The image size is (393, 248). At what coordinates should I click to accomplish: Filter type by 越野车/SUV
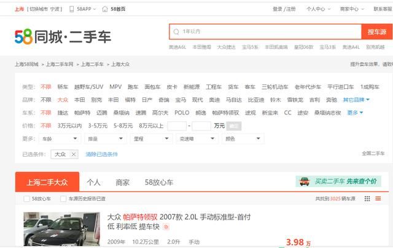pyautogui.click(x=88, y=87)
